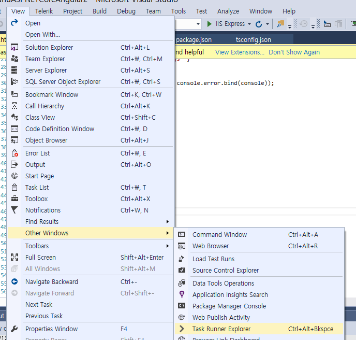Click the Start Page icon
The image size is (356, 340).
click(x=14, y=176)
